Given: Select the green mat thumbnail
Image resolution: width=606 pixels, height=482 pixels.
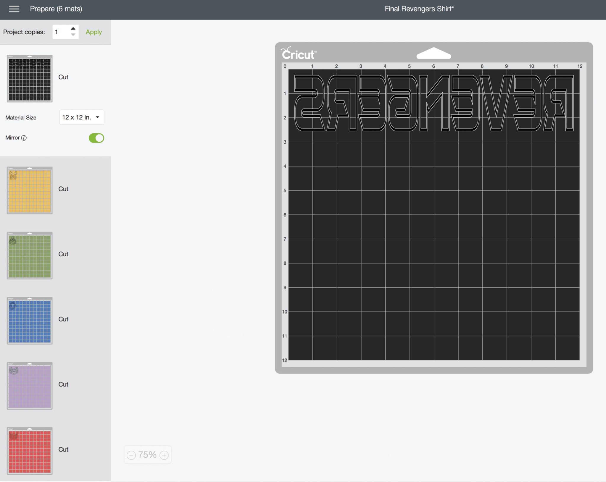Looking at the screenshot, I should tap(30, 255).
